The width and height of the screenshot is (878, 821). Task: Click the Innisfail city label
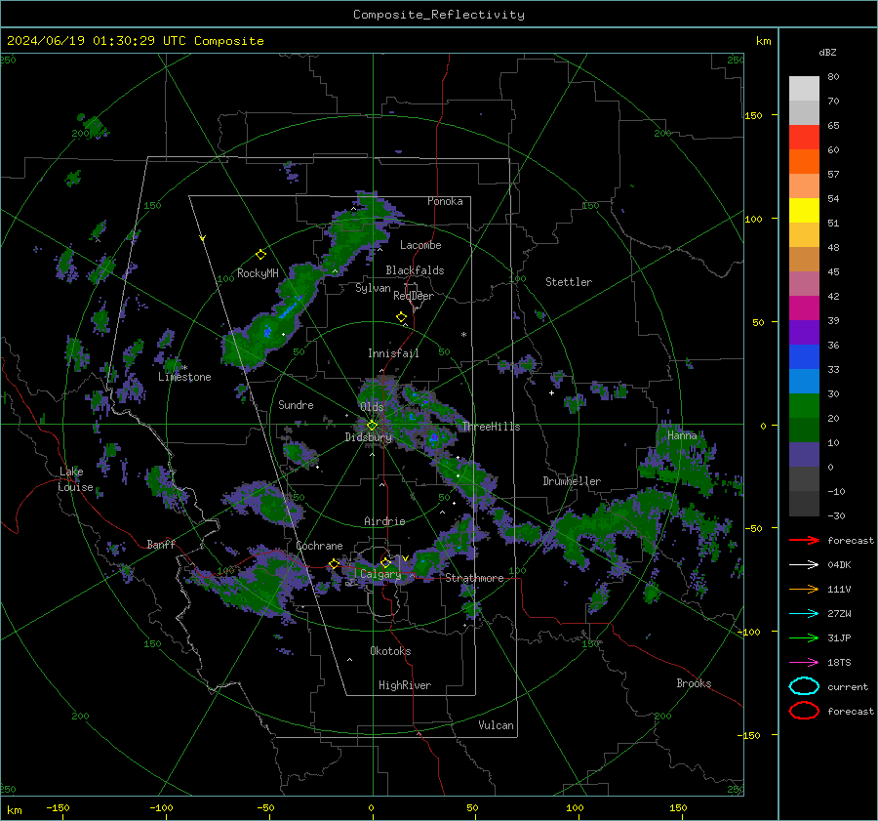pos(393,353)
